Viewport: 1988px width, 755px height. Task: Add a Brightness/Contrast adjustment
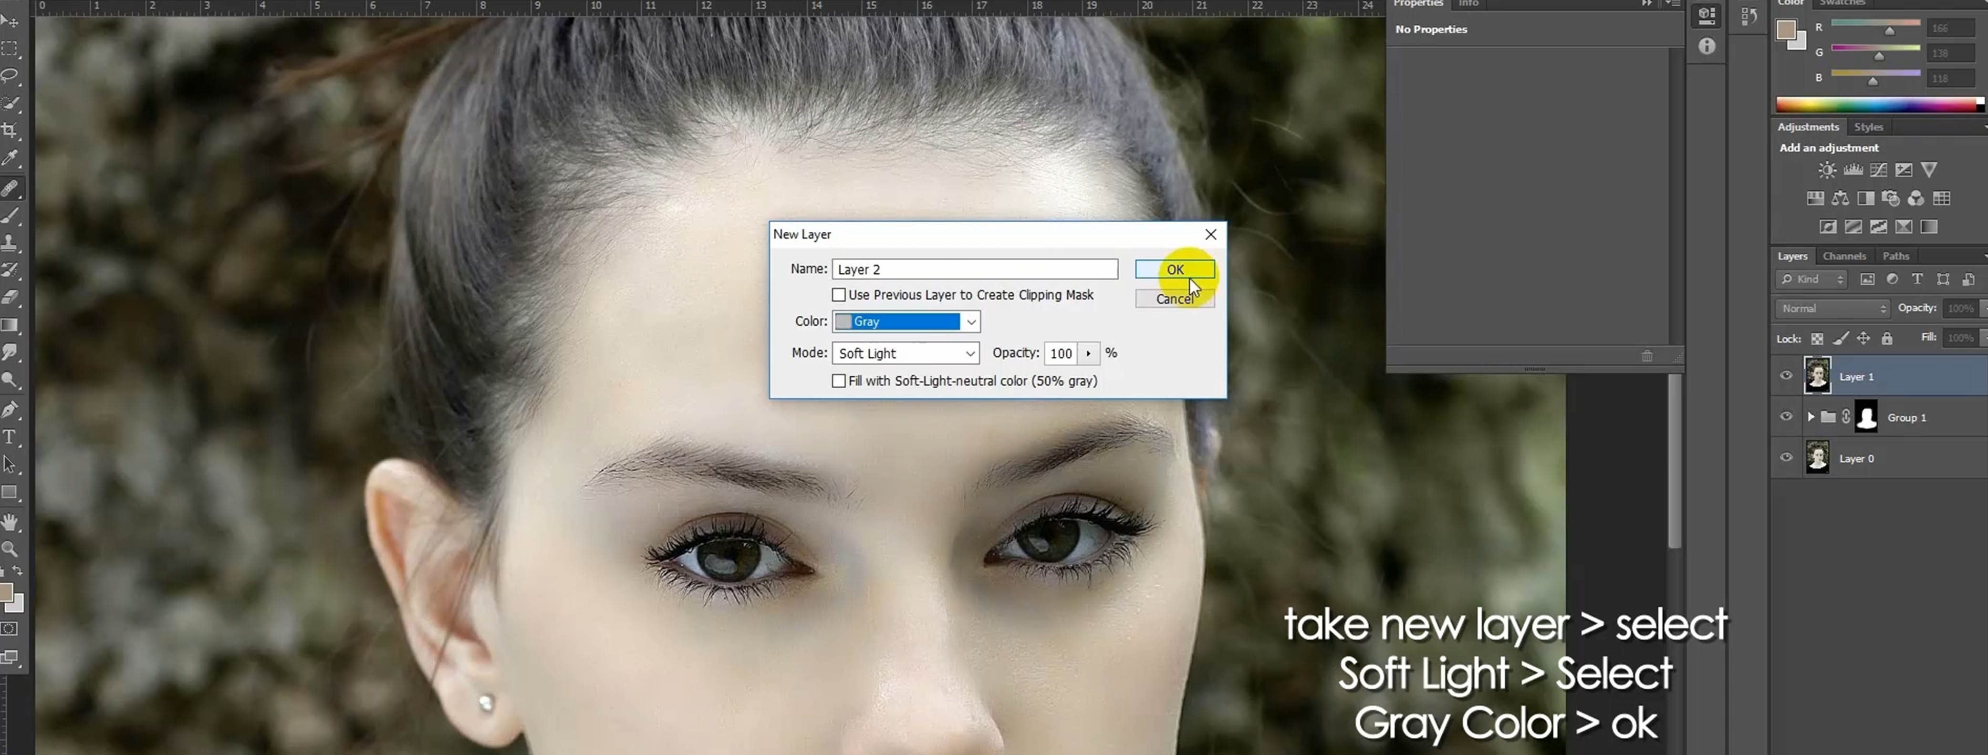click(1827, 170)
